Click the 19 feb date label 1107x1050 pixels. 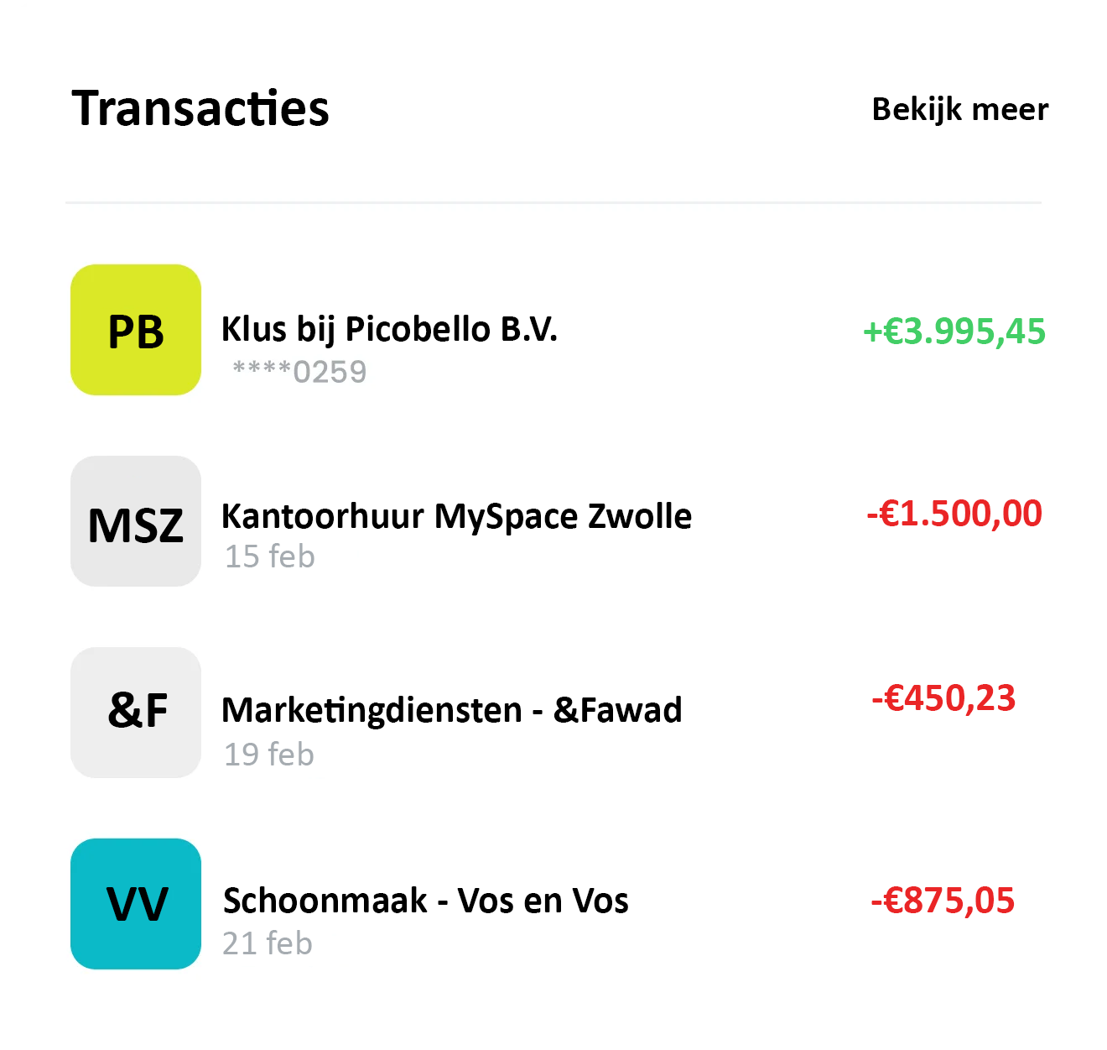(268, 755)
